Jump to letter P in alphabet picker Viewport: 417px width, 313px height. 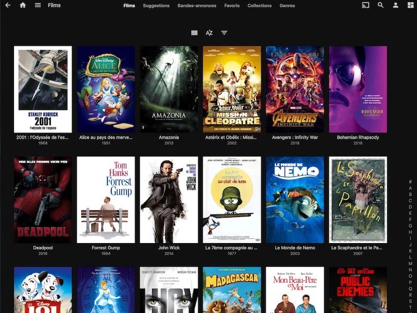(410, 282)
